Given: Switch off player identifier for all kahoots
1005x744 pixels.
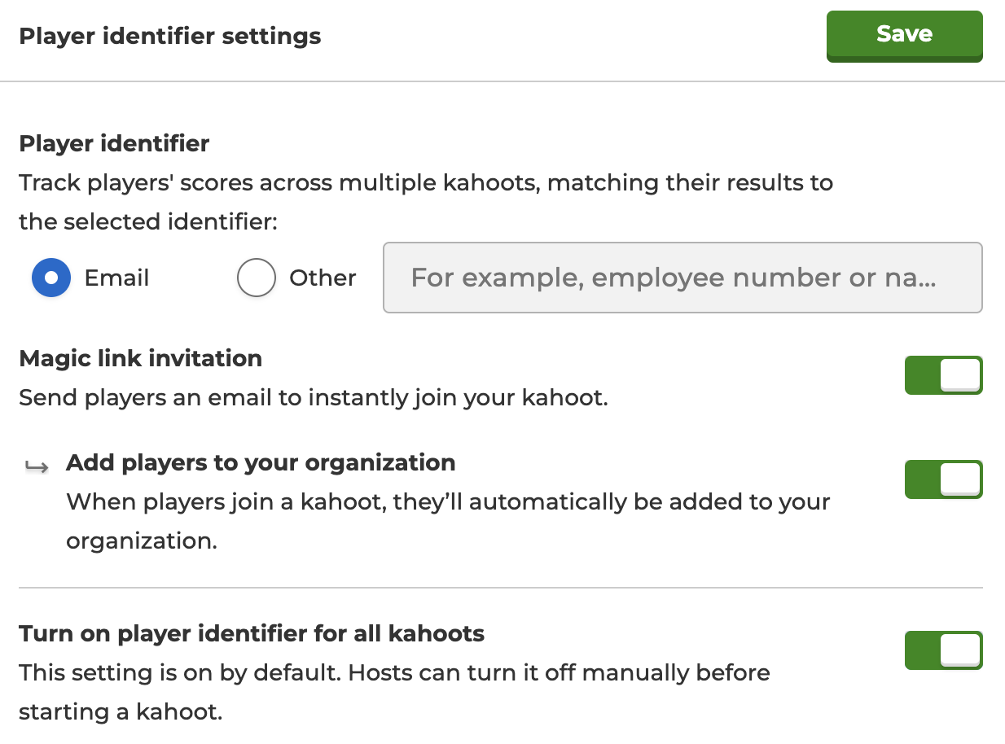Looking at the screenshot, I should [x=943, y=650].
